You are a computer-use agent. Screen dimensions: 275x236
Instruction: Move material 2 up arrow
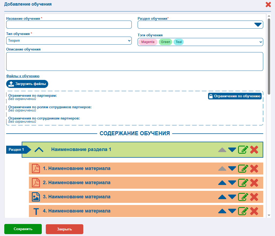pos(222,183)
